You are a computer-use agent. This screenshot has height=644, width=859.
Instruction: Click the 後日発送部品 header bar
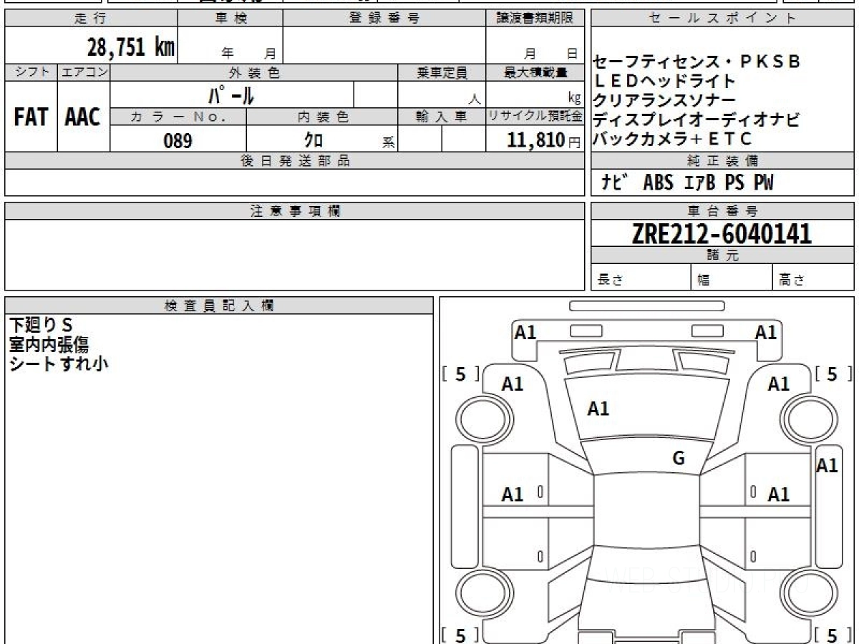(294, 161)
